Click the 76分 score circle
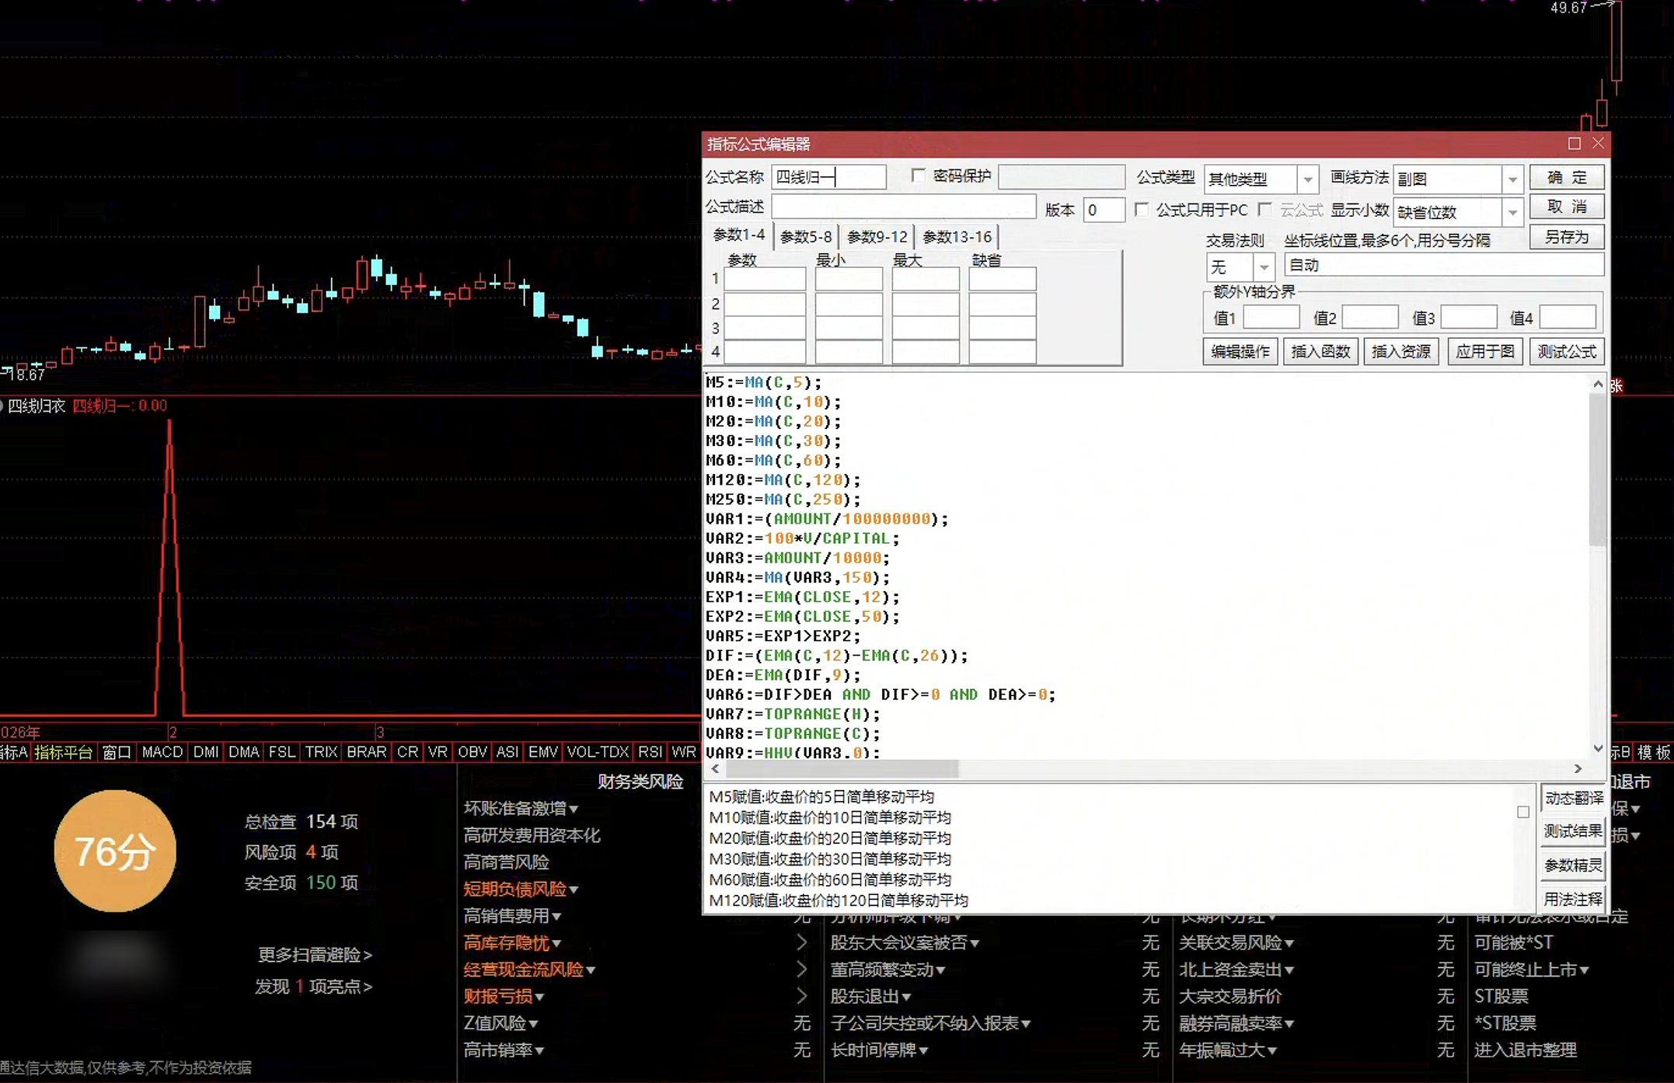The width and height of the screenshot is (1674, 1083). coord(115,851)
